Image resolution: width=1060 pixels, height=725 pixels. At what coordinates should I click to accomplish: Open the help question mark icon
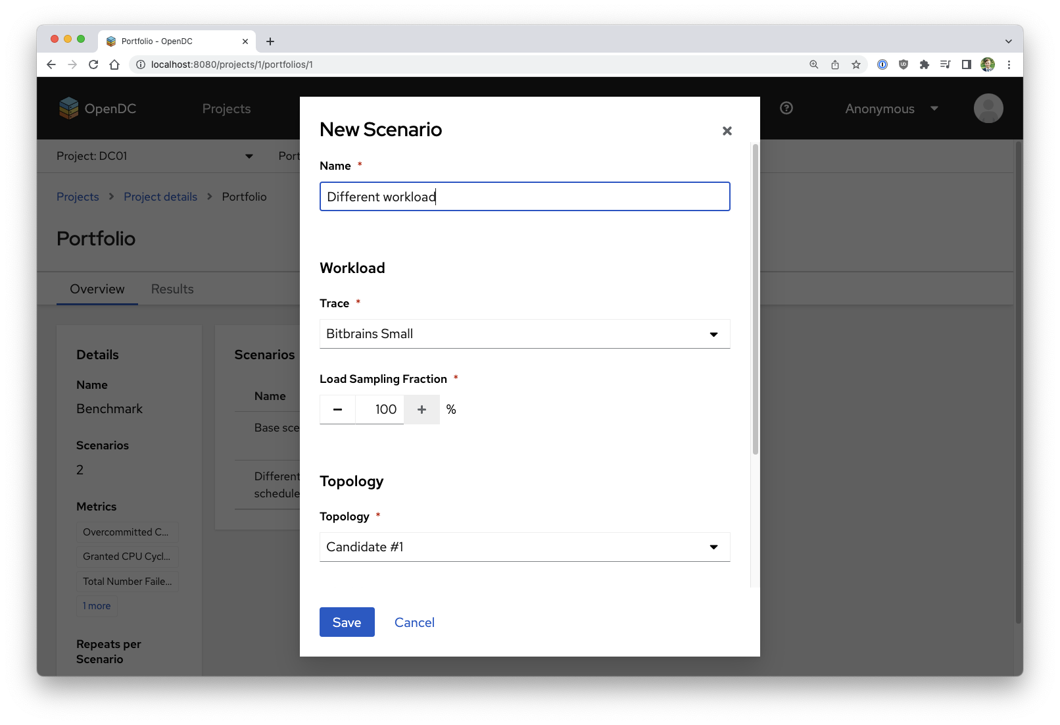[786, 108]
